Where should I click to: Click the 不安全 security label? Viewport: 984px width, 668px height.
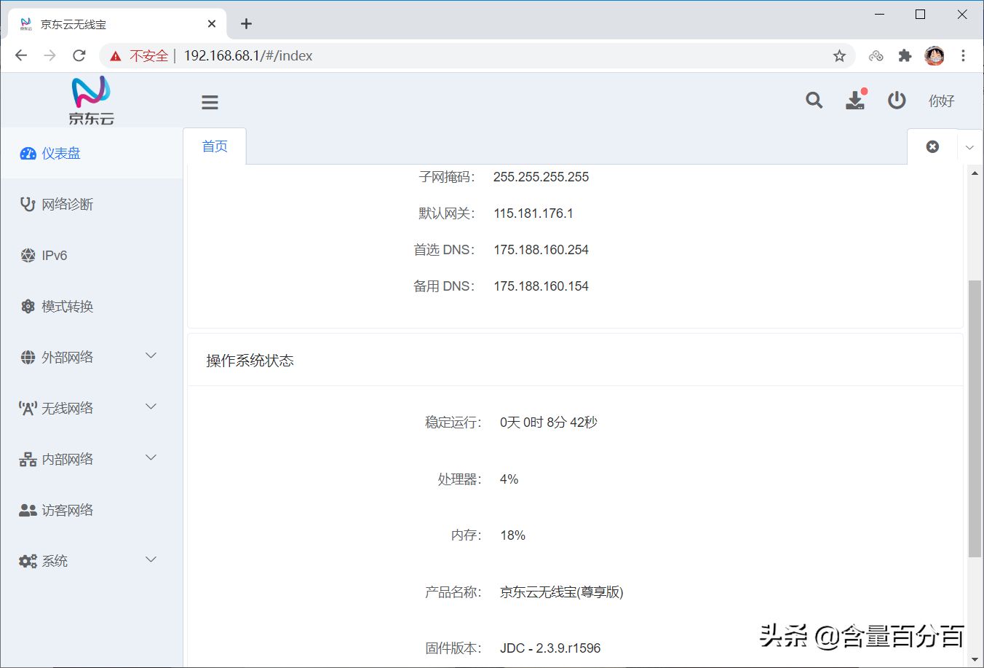click(148, 56)
